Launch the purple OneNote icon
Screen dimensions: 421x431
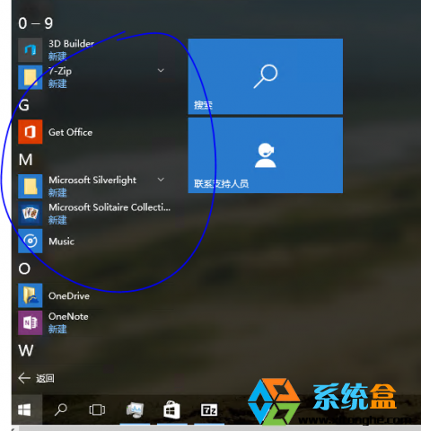pos(30,322)
